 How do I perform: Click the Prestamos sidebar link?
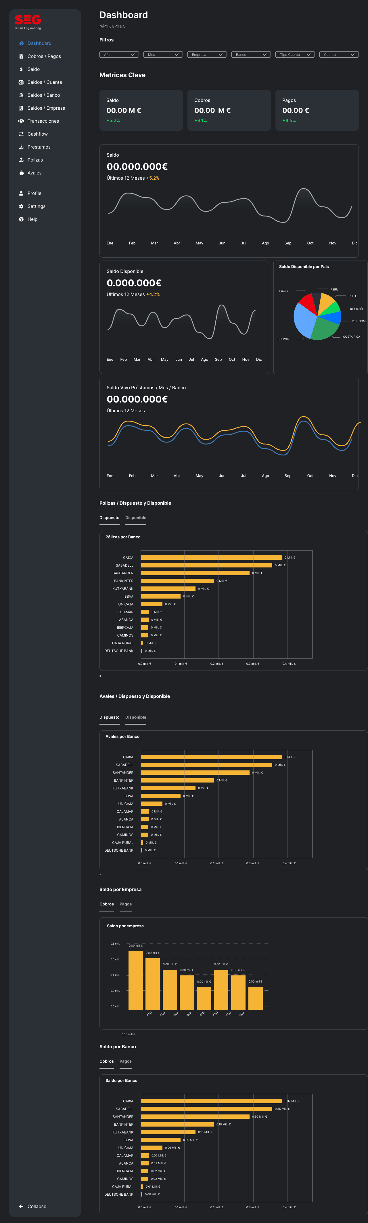[x=39, y=147]
